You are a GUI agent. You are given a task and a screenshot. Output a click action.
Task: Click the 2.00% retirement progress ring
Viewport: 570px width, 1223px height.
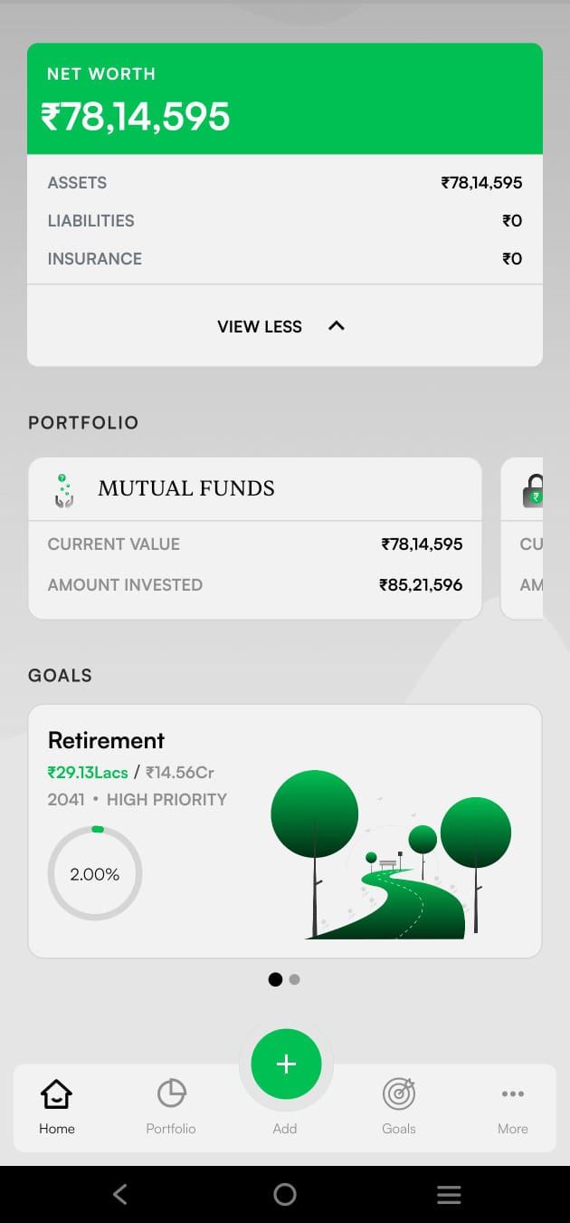95,874
